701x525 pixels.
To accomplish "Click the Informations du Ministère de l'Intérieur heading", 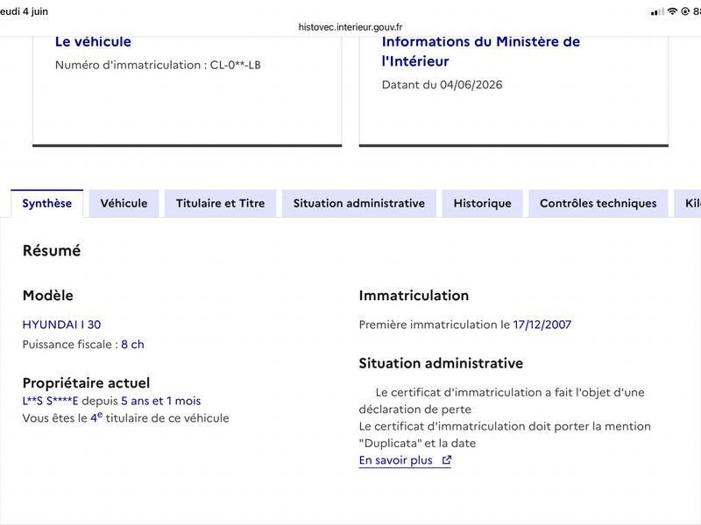I will click(x=480, y=51).
